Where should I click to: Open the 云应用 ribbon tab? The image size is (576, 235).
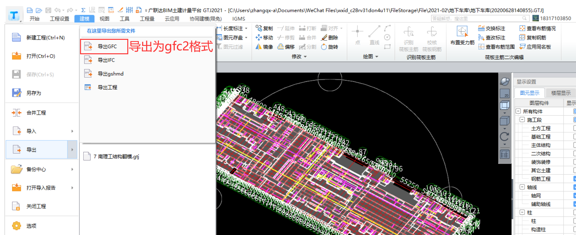(172, 19)
